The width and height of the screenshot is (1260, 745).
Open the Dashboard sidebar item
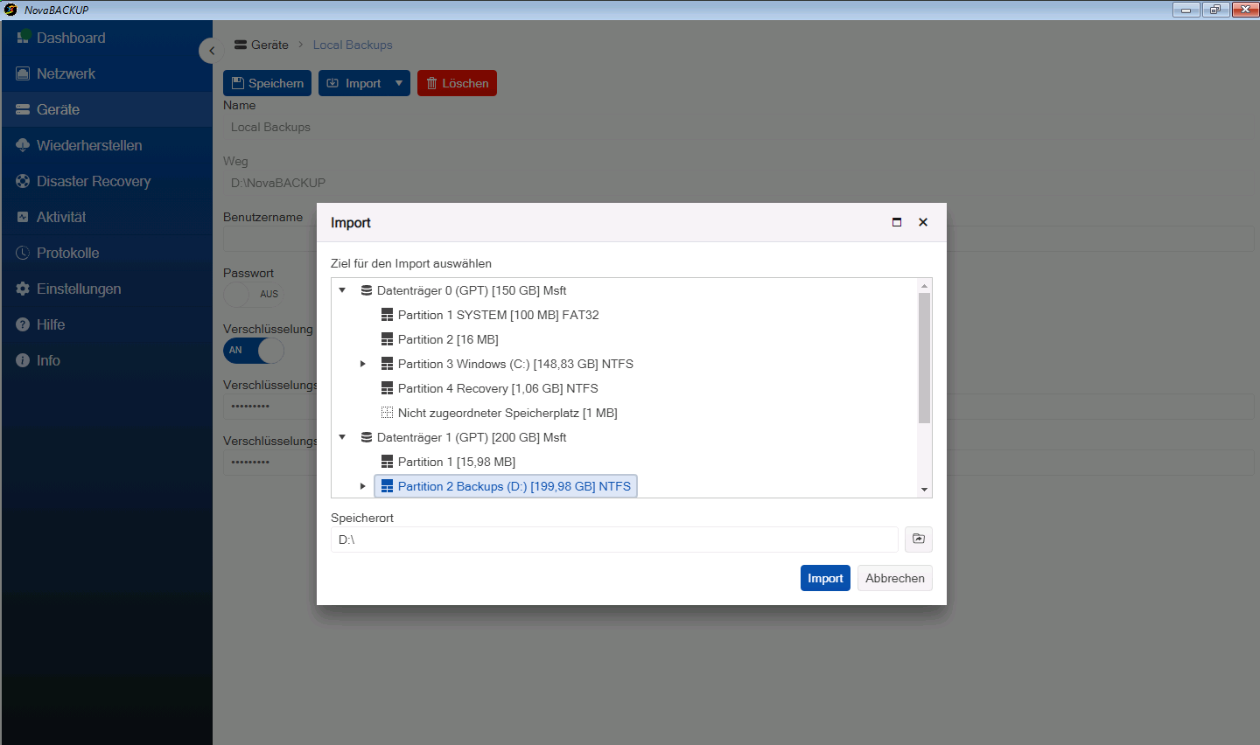coord(107,38)
